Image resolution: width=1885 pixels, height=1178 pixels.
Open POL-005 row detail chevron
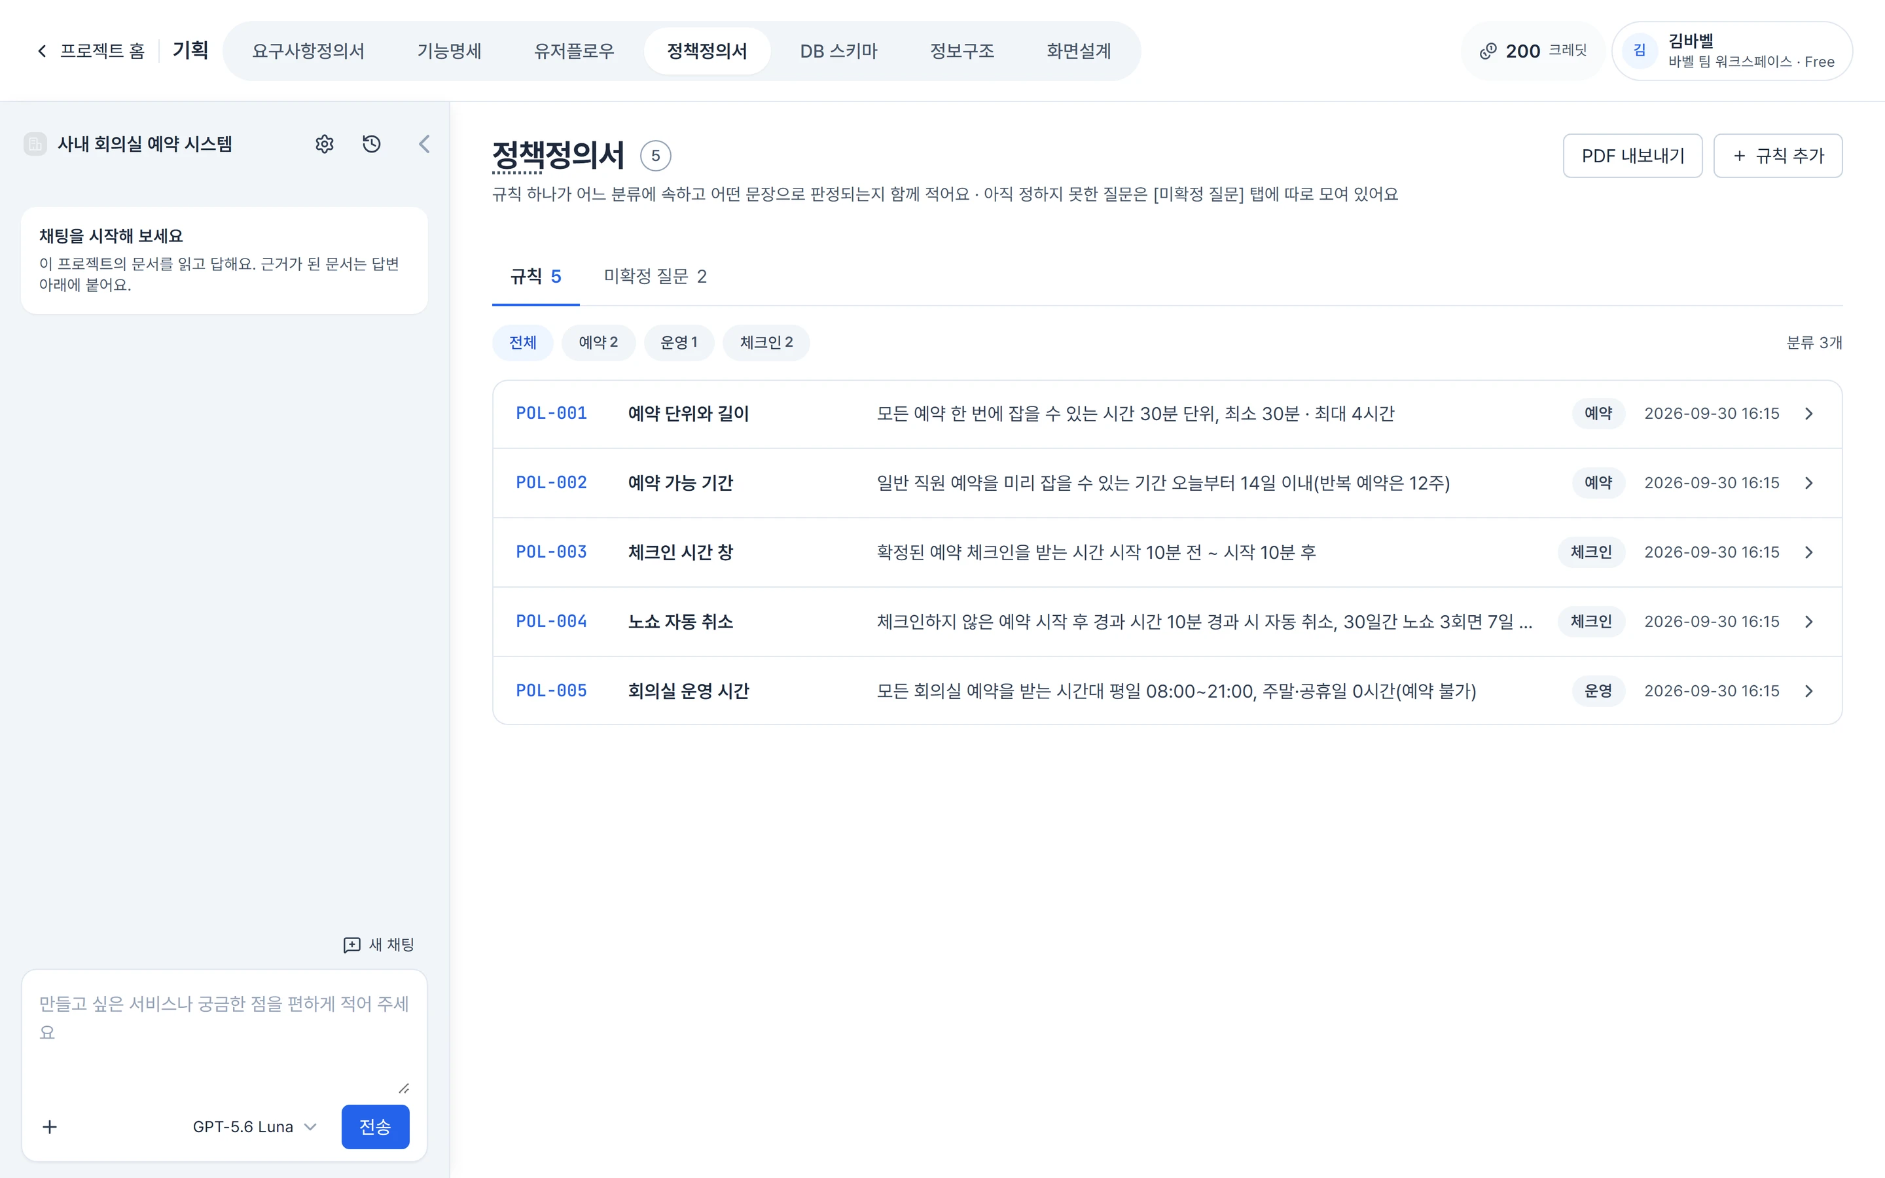[1808, 691]
